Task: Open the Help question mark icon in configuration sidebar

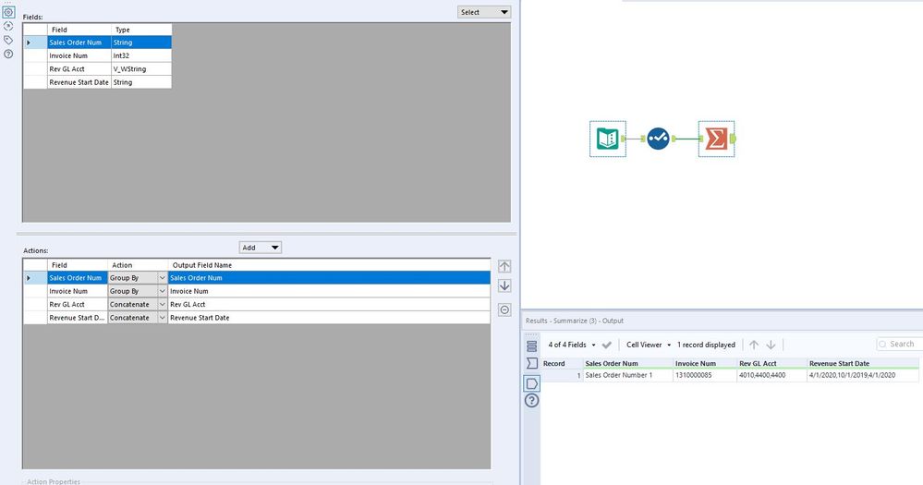Action: pos(8,55)
